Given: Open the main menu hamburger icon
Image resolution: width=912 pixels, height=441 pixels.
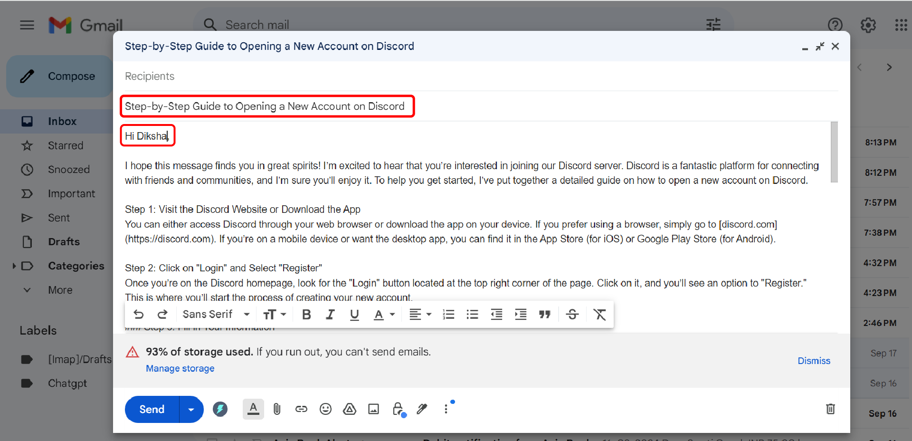Looking at the screenshot, I should point(27,25).
